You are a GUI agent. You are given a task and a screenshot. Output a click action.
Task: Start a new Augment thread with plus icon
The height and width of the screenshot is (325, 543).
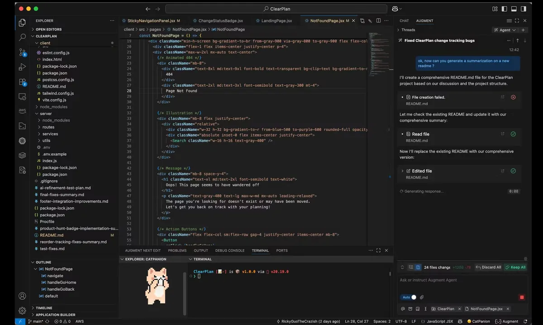(x=523, y=30)
